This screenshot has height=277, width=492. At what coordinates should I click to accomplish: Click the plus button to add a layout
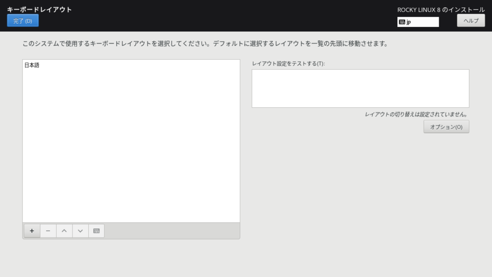[x=32, y=231]
